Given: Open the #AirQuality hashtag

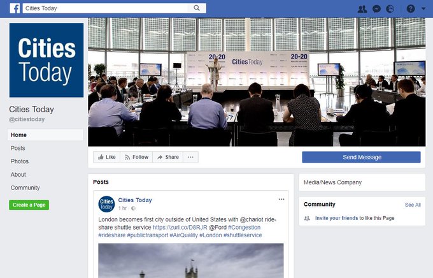Looking at the screenshot, I should pyautogui.click(x=183, y=235).
